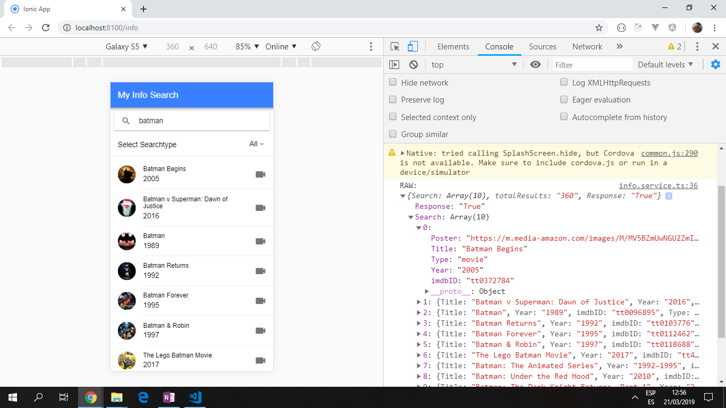Viewport: 726px width, 408px height.
Task: Open console settings gear
Action: tap(715, 64)
